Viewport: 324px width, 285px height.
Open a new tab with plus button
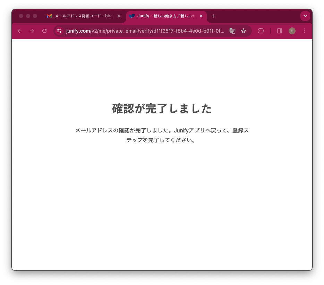click(x=214, y=16)
